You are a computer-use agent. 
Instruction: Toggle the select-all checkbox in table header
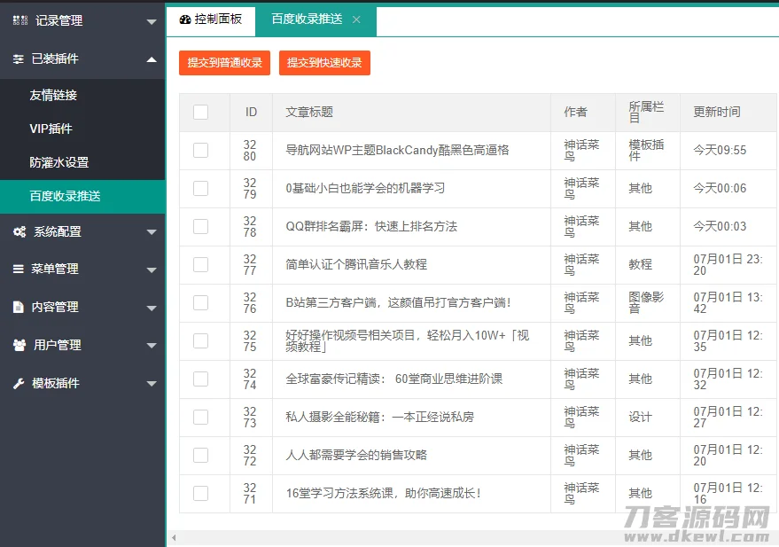[x=201, y=112]
